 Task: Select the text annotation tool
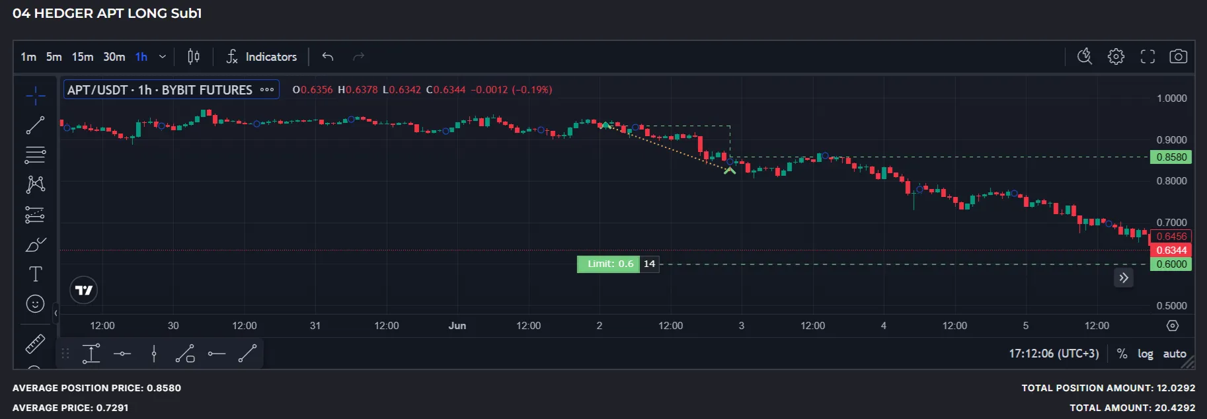(x=36, y=274)
